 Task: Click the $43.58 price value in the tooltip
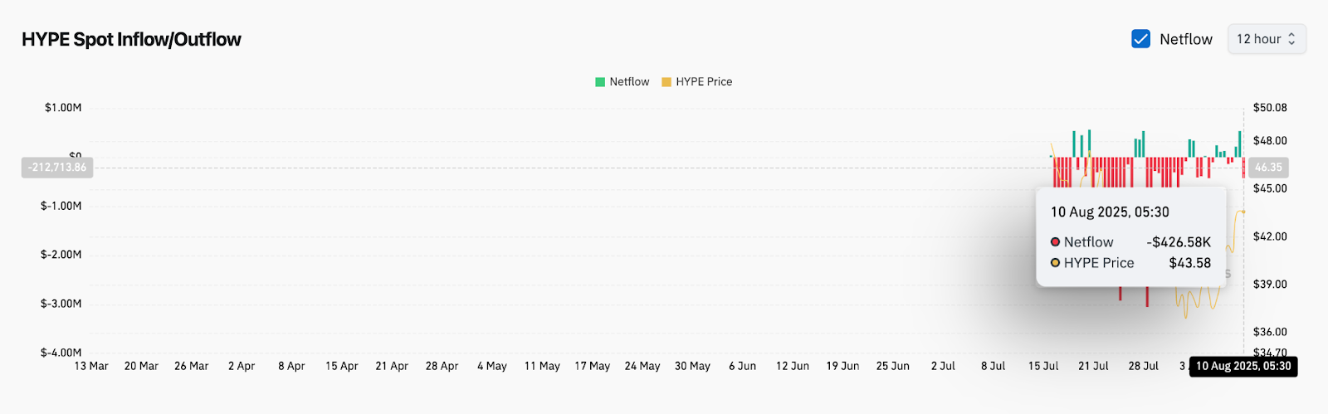(1189, 263)
